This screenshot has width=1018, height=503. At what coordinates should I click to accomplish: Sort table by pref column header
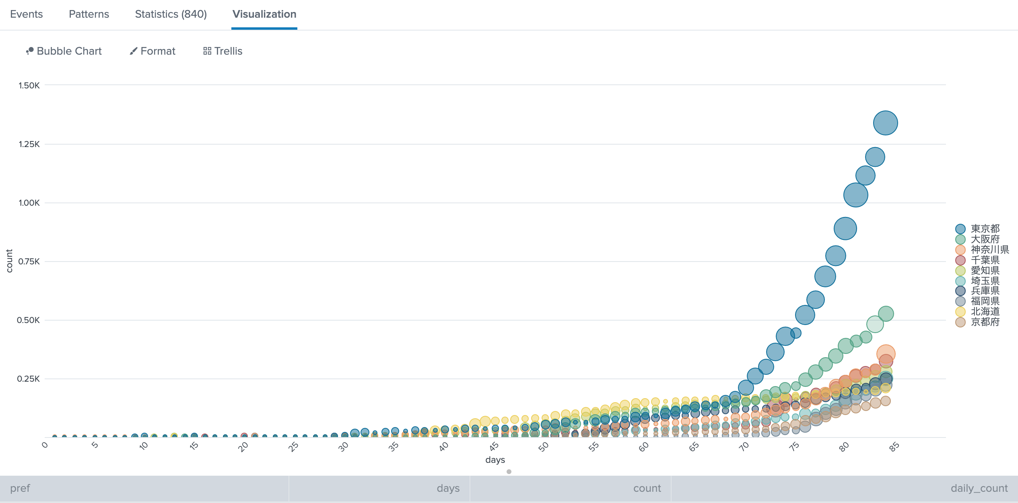[x=20, y=488]
